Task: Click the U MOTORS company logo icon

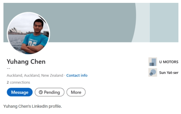Action: [153, 62]
